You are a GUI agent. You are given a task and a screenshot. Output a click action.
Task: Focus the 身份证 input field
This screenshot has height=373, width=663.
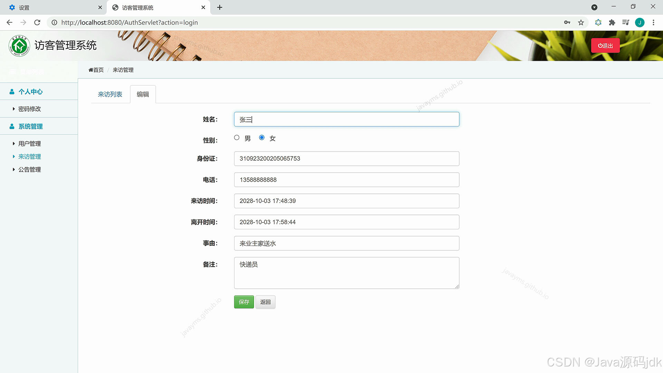[346, 159]
